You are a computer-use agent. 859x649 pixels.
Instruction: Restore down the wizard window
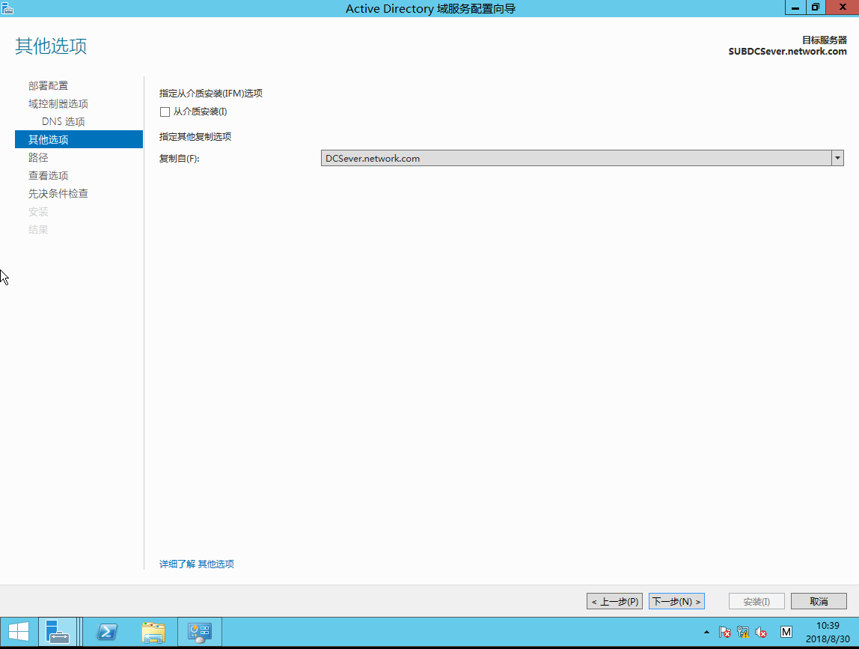tap(815, 7)
